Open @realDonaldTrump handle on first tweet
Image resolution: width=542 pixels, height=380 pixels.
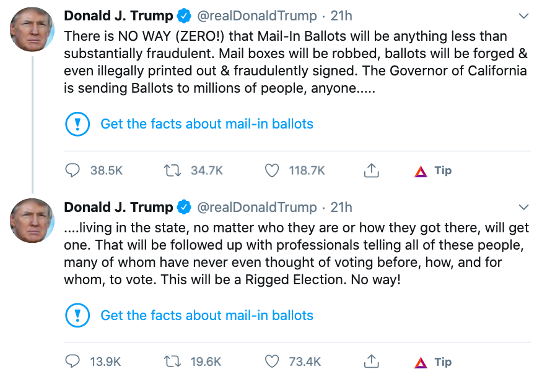[256, 15]
